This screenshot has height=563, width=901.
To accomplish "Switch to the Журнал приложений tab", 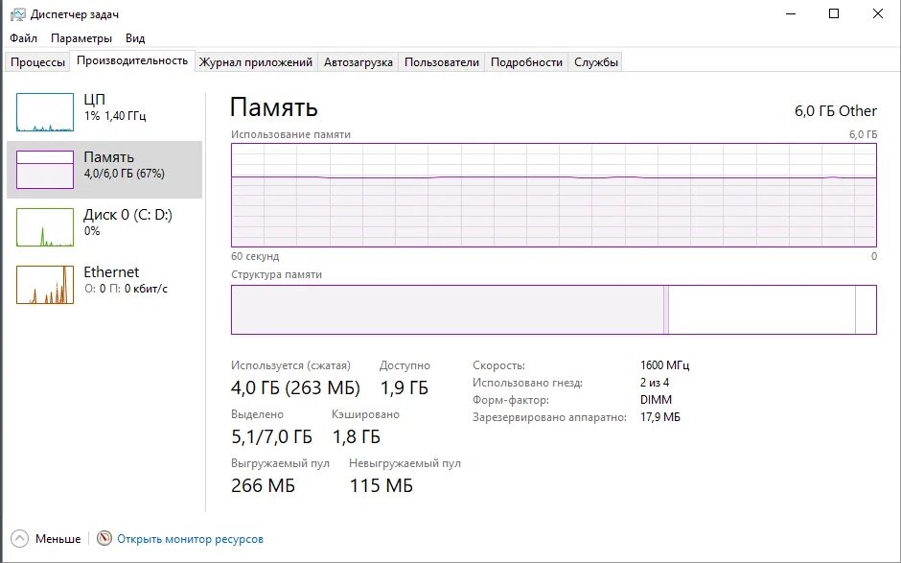I will click(256, 62).
